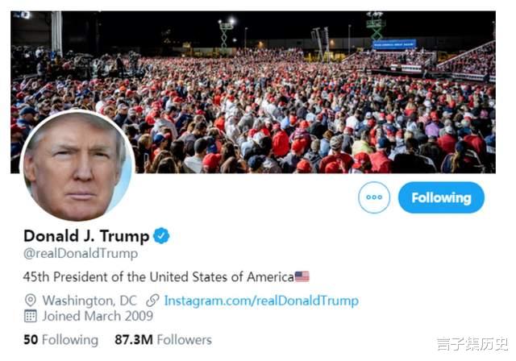Open Instagram.com/realDonaldTrump link
516x361 pixels.
(x=261, y=301)
